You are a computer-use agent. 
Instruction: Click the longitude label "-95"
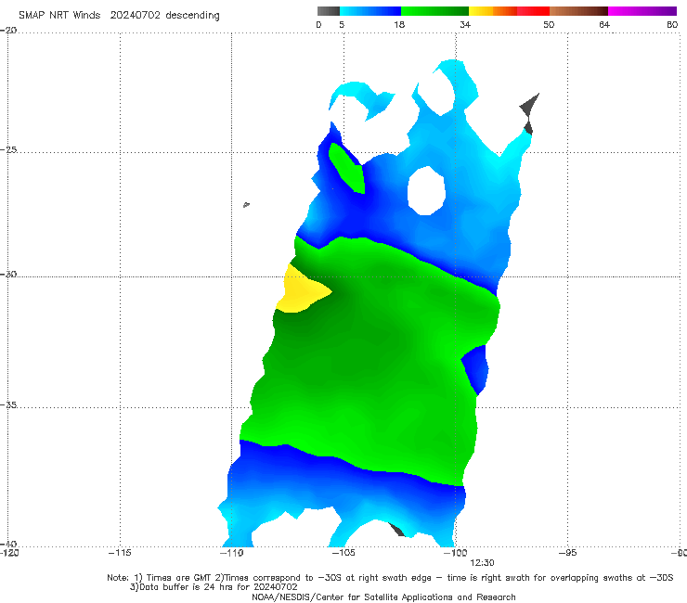point(567,553)
